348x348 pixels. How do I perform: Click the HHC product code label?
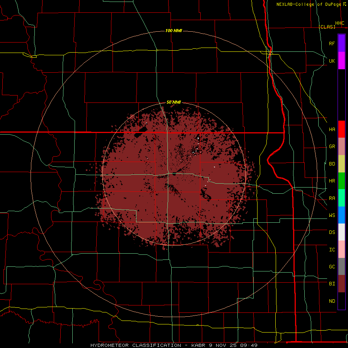340,23
